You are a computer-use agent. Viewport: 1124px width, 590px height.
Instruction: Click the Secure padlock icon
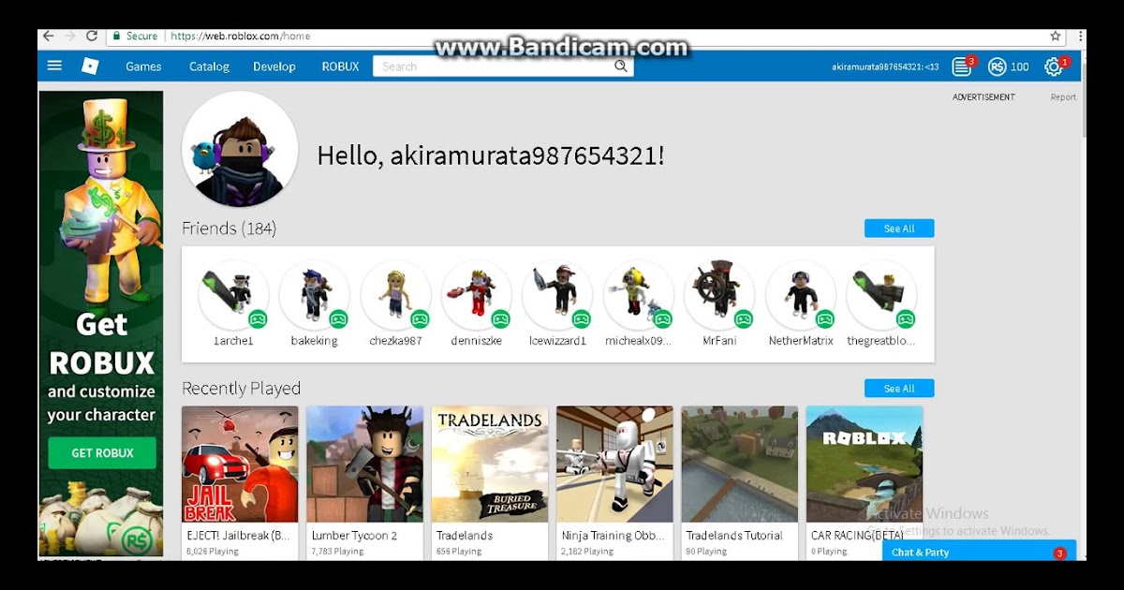tap(116, 36)
